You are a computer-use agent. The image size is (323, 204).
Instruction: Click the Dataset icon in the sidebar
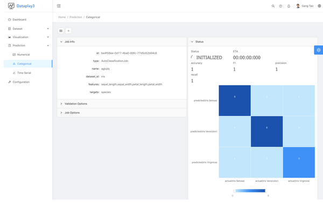(x=9, y=29)
